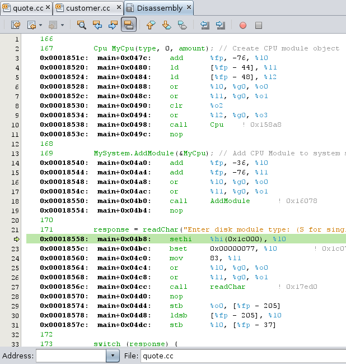Open the Forward history dropdown arrow
This screenshot has height=364, width=346.
pyautogui.click(x=62, y=25)
